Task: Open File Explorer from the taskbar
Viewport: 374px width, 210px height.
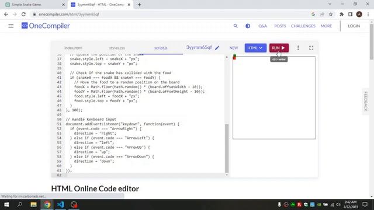Action: [x=33, y=205]
